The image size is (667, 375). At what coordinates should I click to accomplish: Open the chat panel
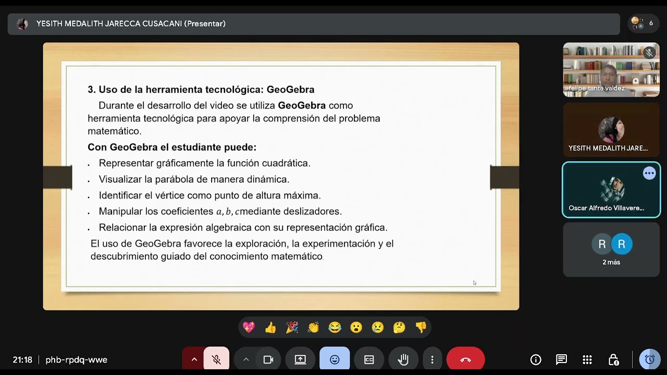coord(561,359)
